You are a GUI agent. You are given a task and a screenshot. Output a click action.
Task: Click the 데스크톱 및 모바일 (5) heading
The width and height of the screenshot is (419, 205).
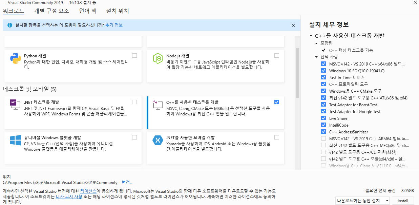coord(30,89)
